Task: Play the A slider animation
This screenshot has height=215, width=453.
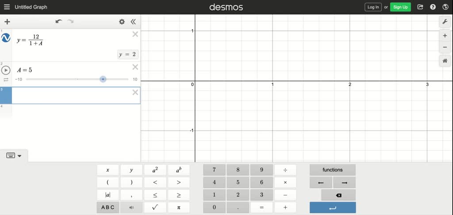Action: click(x=6, y=70)
